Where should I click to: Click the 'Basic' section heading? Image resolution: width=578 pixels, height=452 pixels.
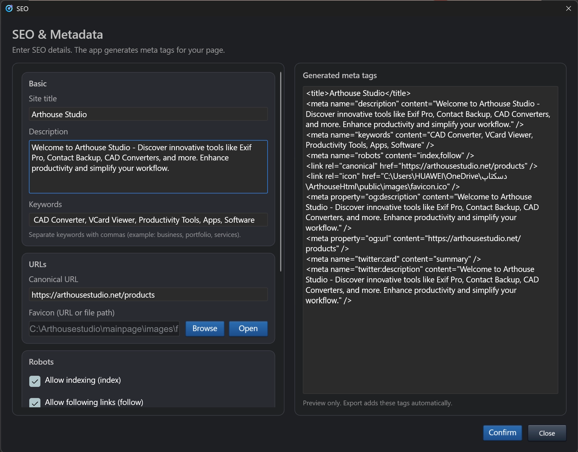pyautogui.click(x=38, y=84)
